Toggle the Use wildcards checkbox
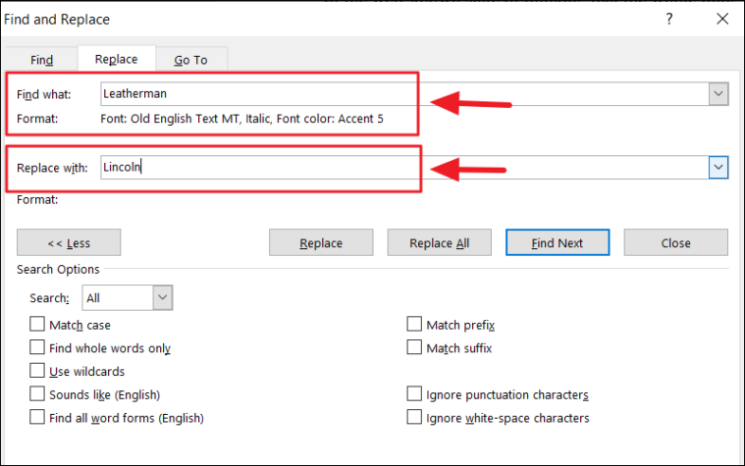Screen dimensions: 745x466 tap(37, 371)
